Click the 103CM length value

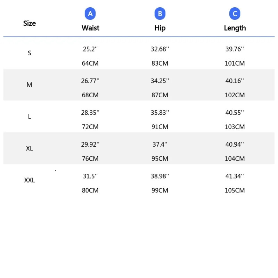point(235,127)
